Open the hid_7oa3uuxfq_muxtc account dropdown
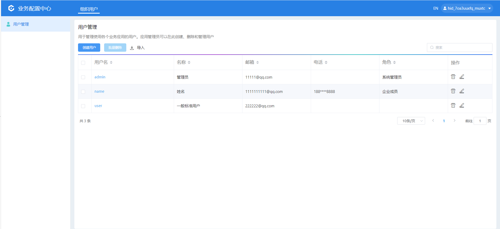 click(x=467, y=8)
